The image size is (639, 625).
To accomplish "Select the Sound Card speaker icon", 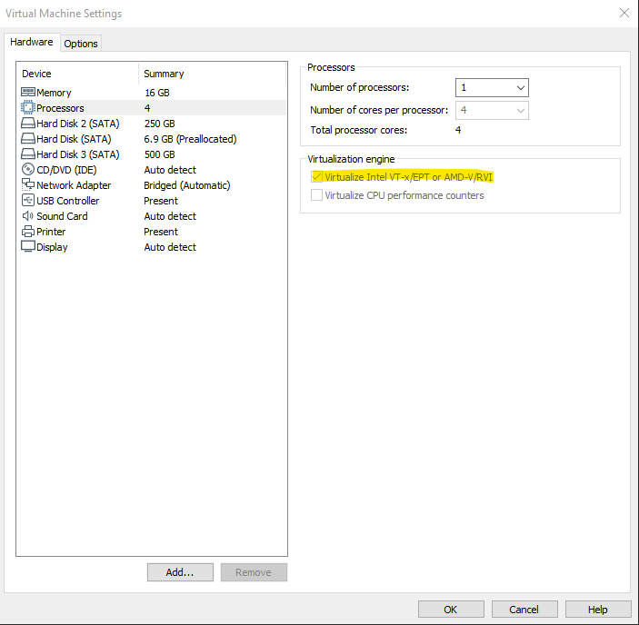I will click(x=27, y=216).
